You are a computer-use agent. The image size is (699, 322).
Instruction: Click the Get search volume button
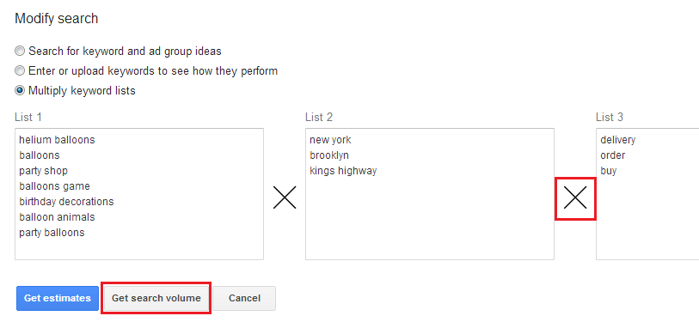click(156, 298)
